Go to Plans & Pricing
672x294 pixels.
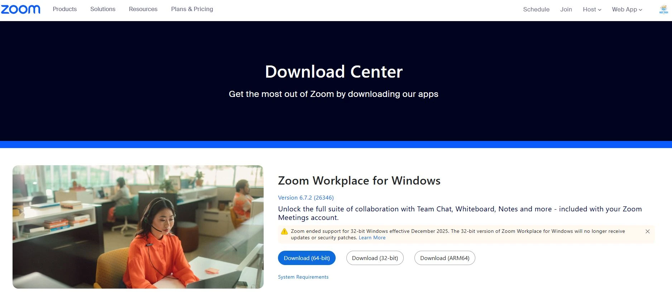click(192, 9)
